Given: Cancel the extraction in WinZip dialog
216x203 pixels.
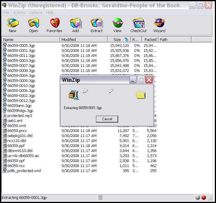Looking at the screenshot, I should (x=107, y=119).
